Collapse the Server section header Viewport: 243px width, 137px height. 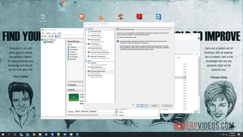[86, 29]
